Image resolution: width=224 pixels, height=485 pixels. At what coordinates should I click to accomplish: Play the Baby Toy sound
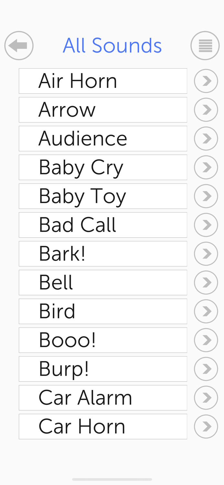tap(103, 196)
